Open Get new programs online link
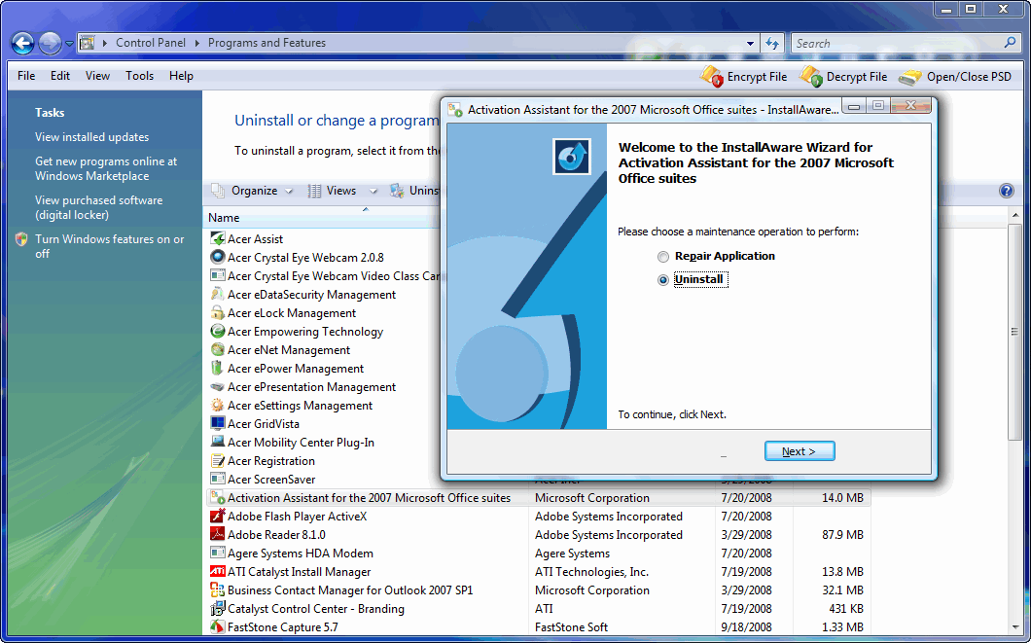1031x643 pixels. (106, 168)
